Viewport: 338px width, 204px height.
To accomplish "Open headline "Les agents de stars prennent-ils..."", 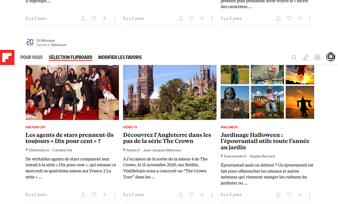I will 70,138.
